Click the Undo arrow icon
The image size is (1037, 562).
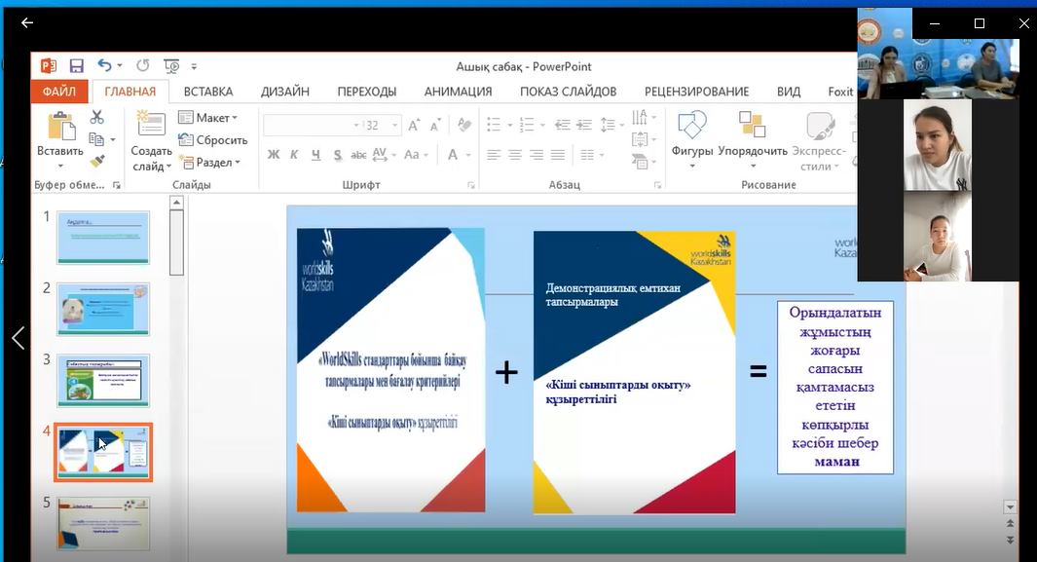[104, 66]
